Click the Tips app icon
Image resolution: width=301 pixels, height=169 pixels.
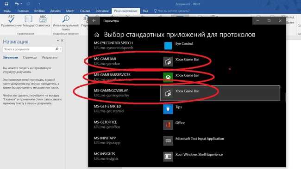tap(168, 109)
